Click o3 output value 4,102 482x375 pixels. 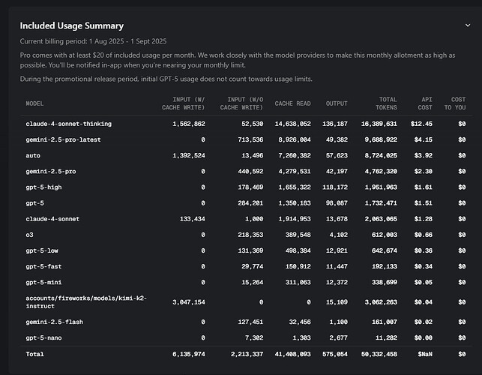pos(338,235)
